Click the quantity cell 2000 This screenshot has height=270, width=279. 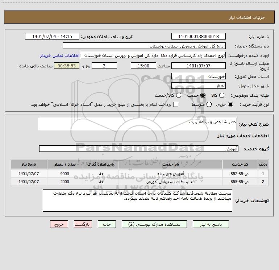[65, 182]
